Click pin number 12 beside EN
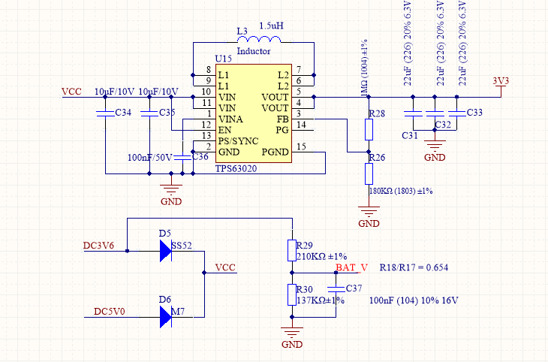This screenshot has width=548, height=362. click(x=206, y=125)
